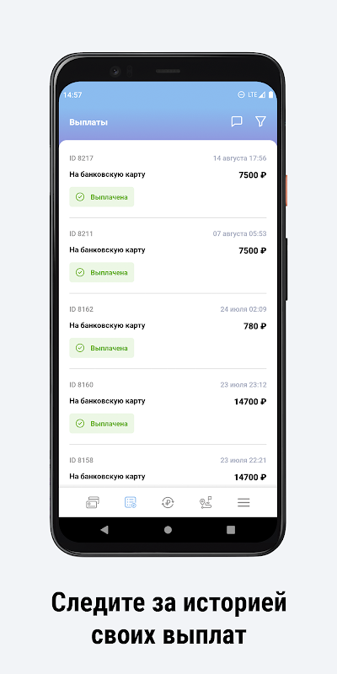Open payout ID 8211 from 07 августа

coord(168,256)
